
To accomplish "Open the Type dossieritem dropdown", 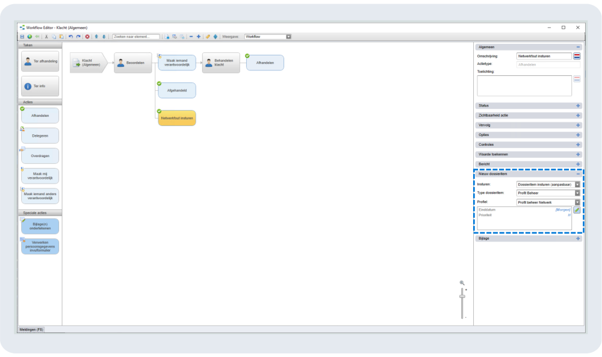I will coord(577,193).
